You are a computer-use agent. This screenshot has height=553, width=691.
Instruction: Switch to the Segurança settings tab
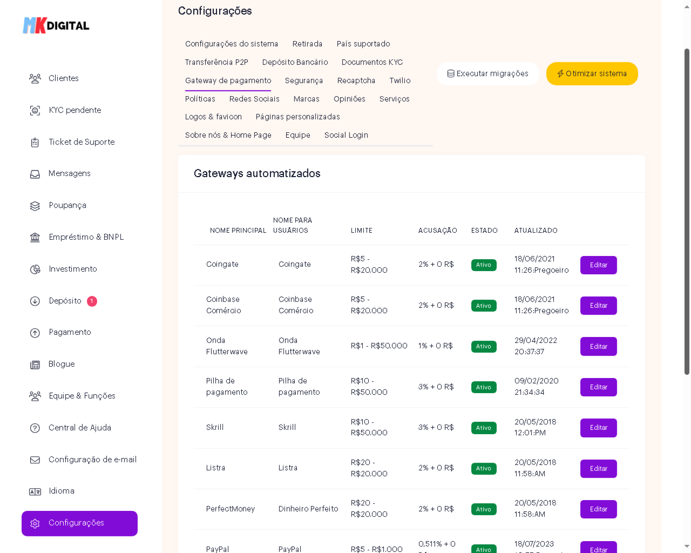(x=303, y=81)
